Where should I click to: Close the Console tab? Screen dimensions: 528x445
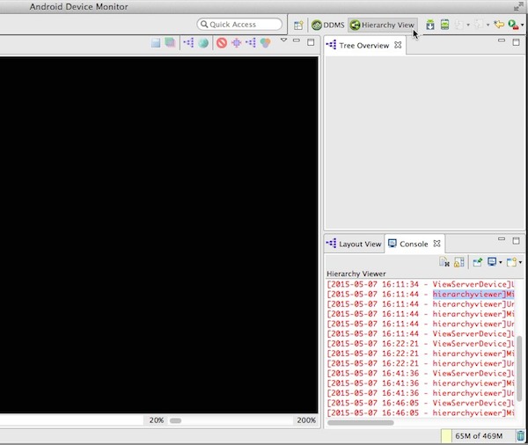(x=436, y=244)
